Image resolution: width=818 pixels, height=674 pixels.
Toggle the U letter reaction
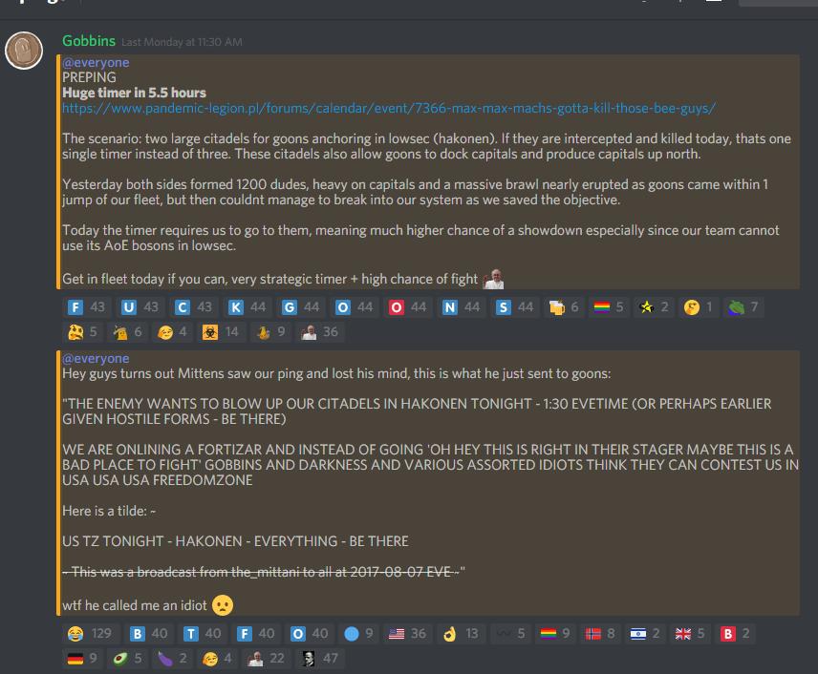point(140,307)
